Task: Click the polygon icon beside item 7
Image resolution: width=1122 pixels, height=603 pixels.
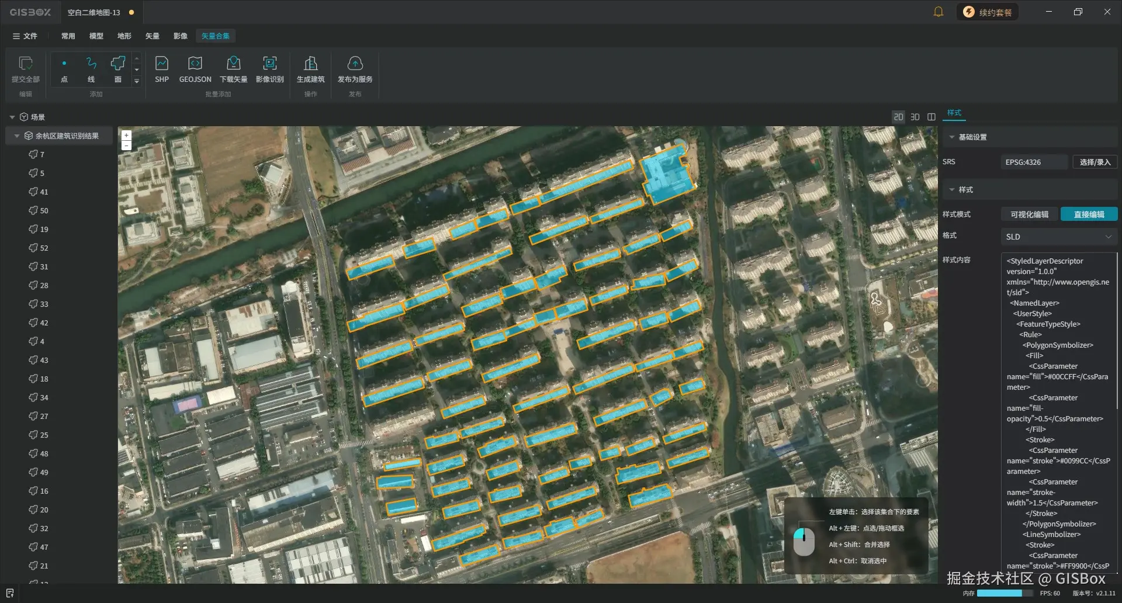Action: click(33, 154)
